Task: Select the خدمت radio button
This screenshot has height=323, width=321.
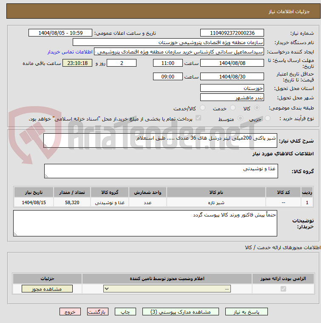Action: [x=233, y=108]
